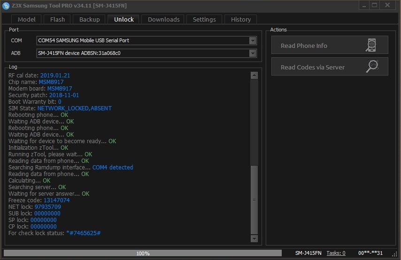The image size is (401, 260).
Task: Select the Unlock tab
Action: click(x=124, y=19)
